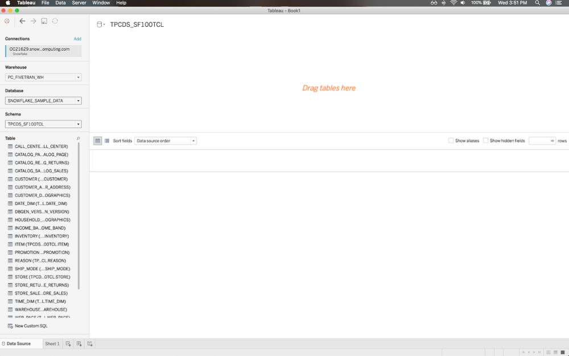Click the New Story icon
Viewport: 569px width, 356px height.
click(x=90, y=343)
